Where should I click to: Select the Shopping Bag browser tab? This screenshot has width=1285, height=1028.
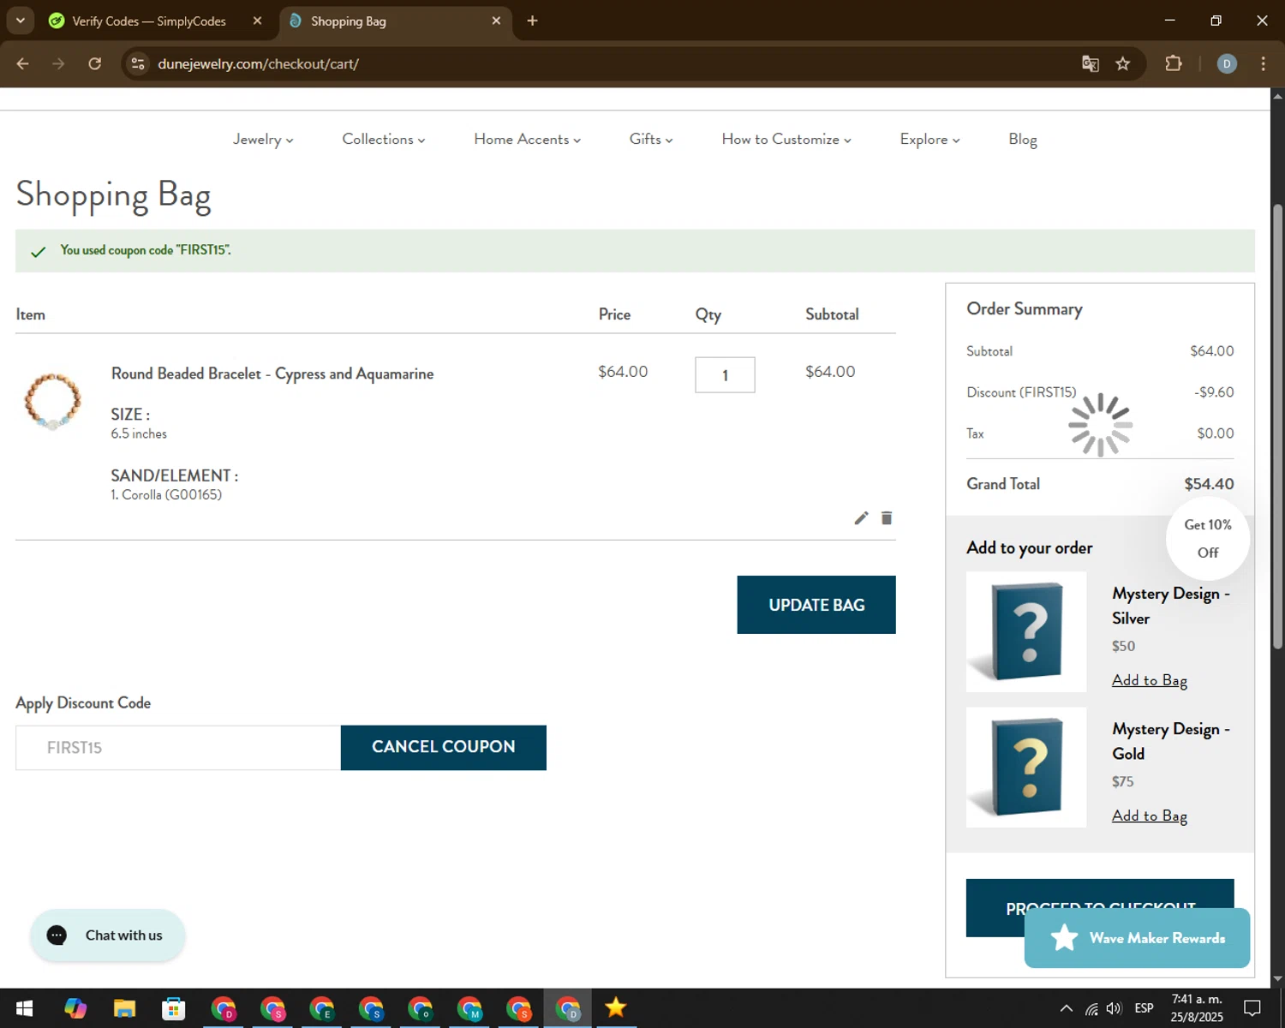pos(394,21)
